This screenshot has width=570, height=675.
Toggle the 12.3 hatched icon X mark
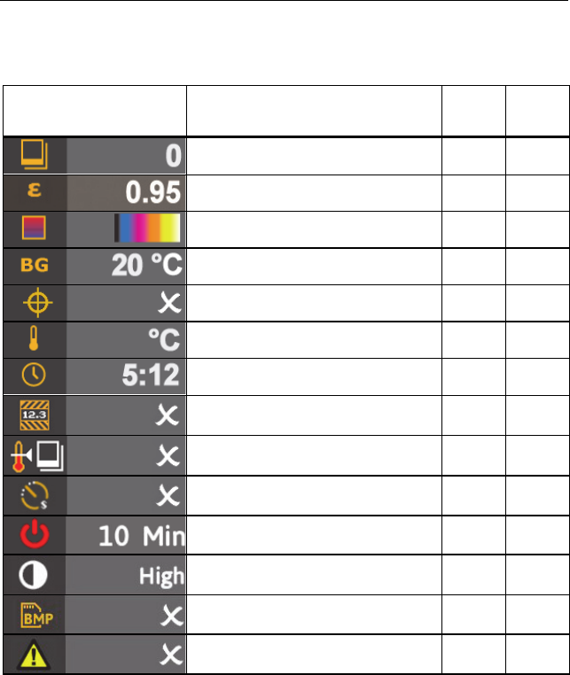click(x=169, y=418)
